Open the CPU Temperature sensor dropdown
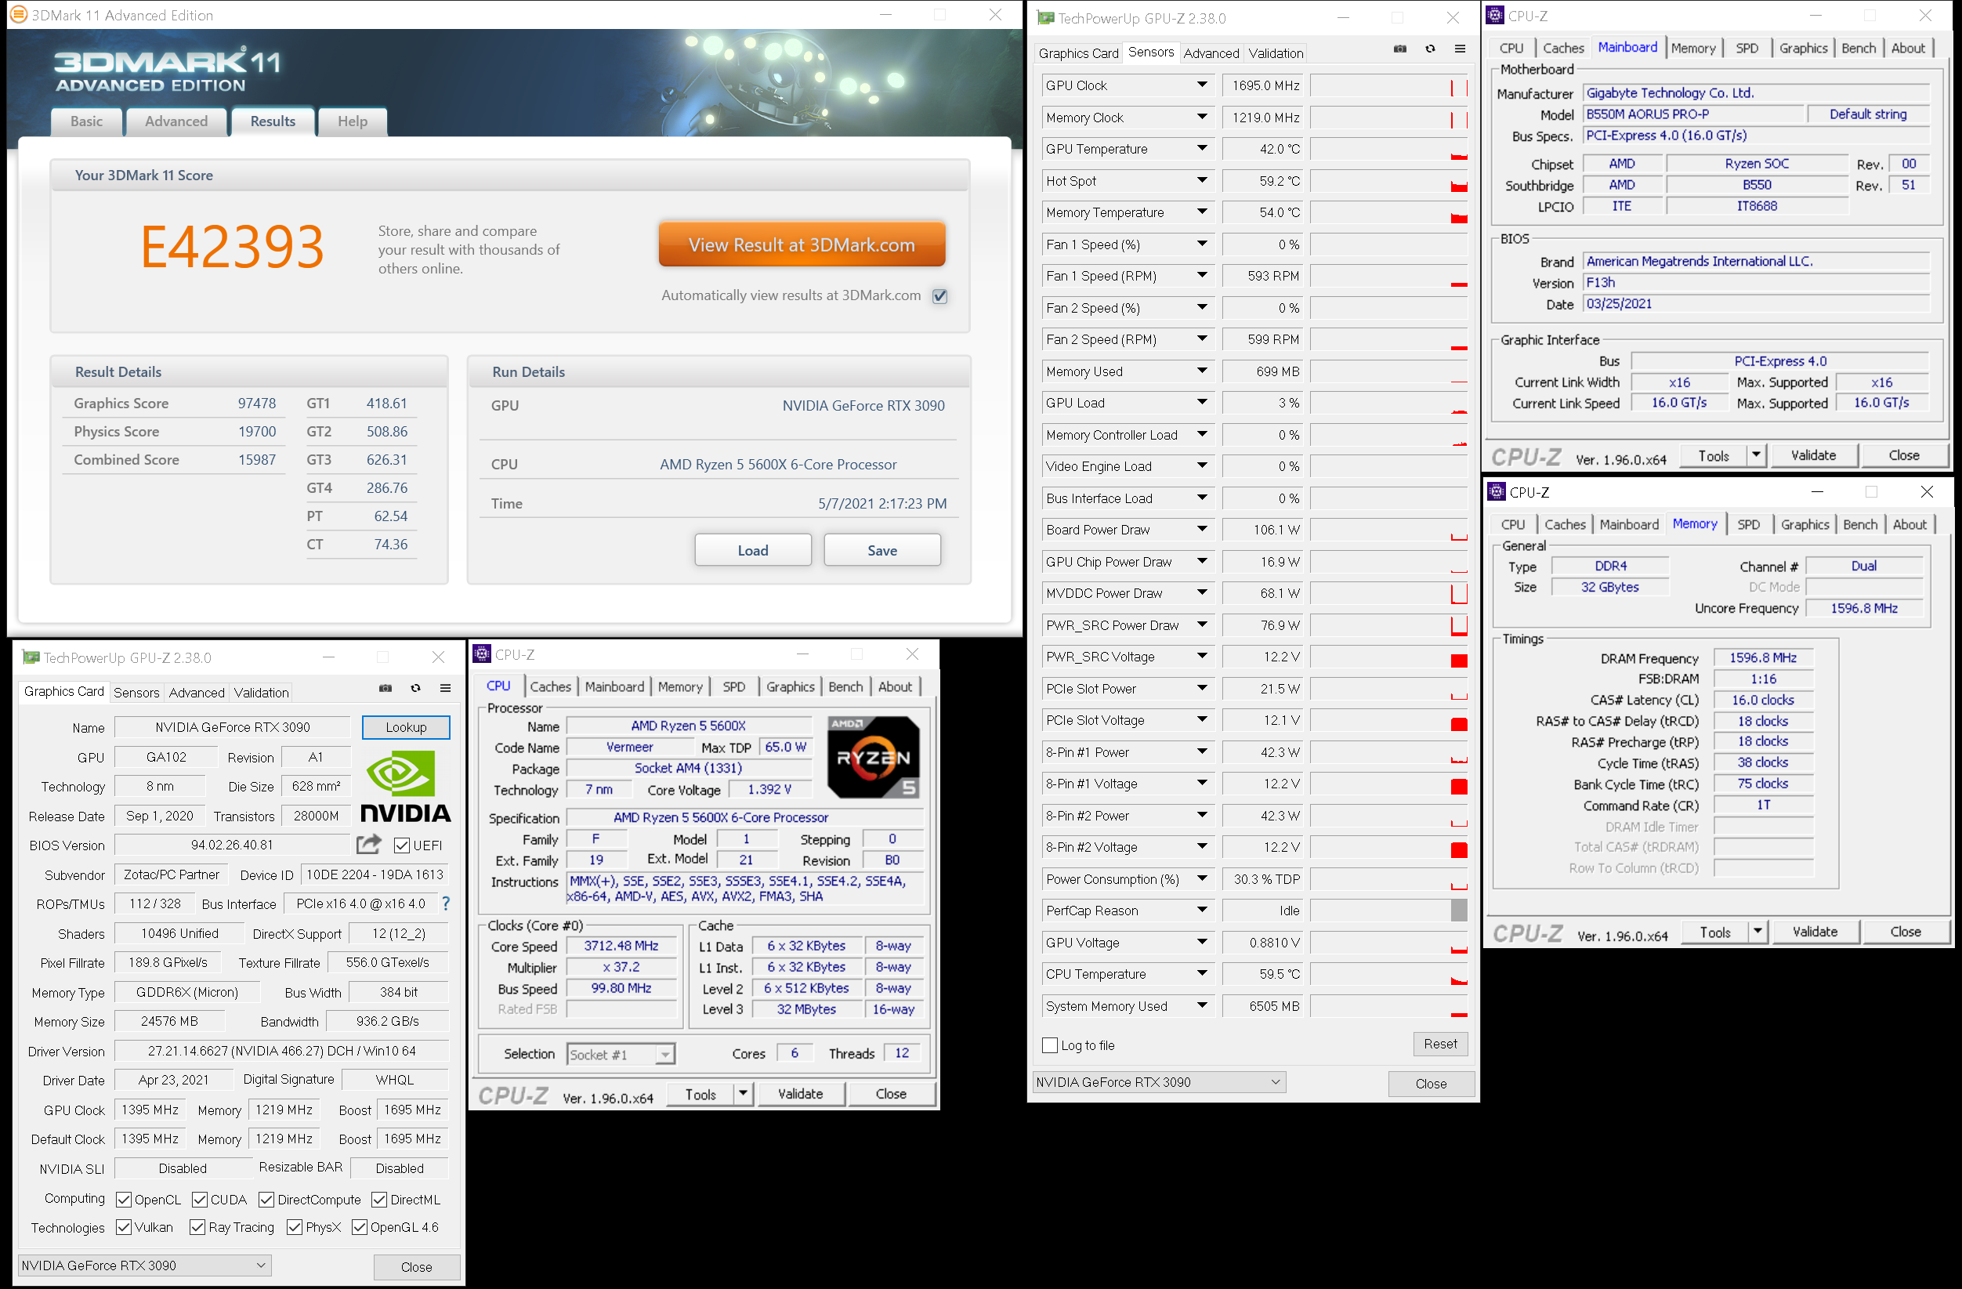 click(x=1203, y=973)
